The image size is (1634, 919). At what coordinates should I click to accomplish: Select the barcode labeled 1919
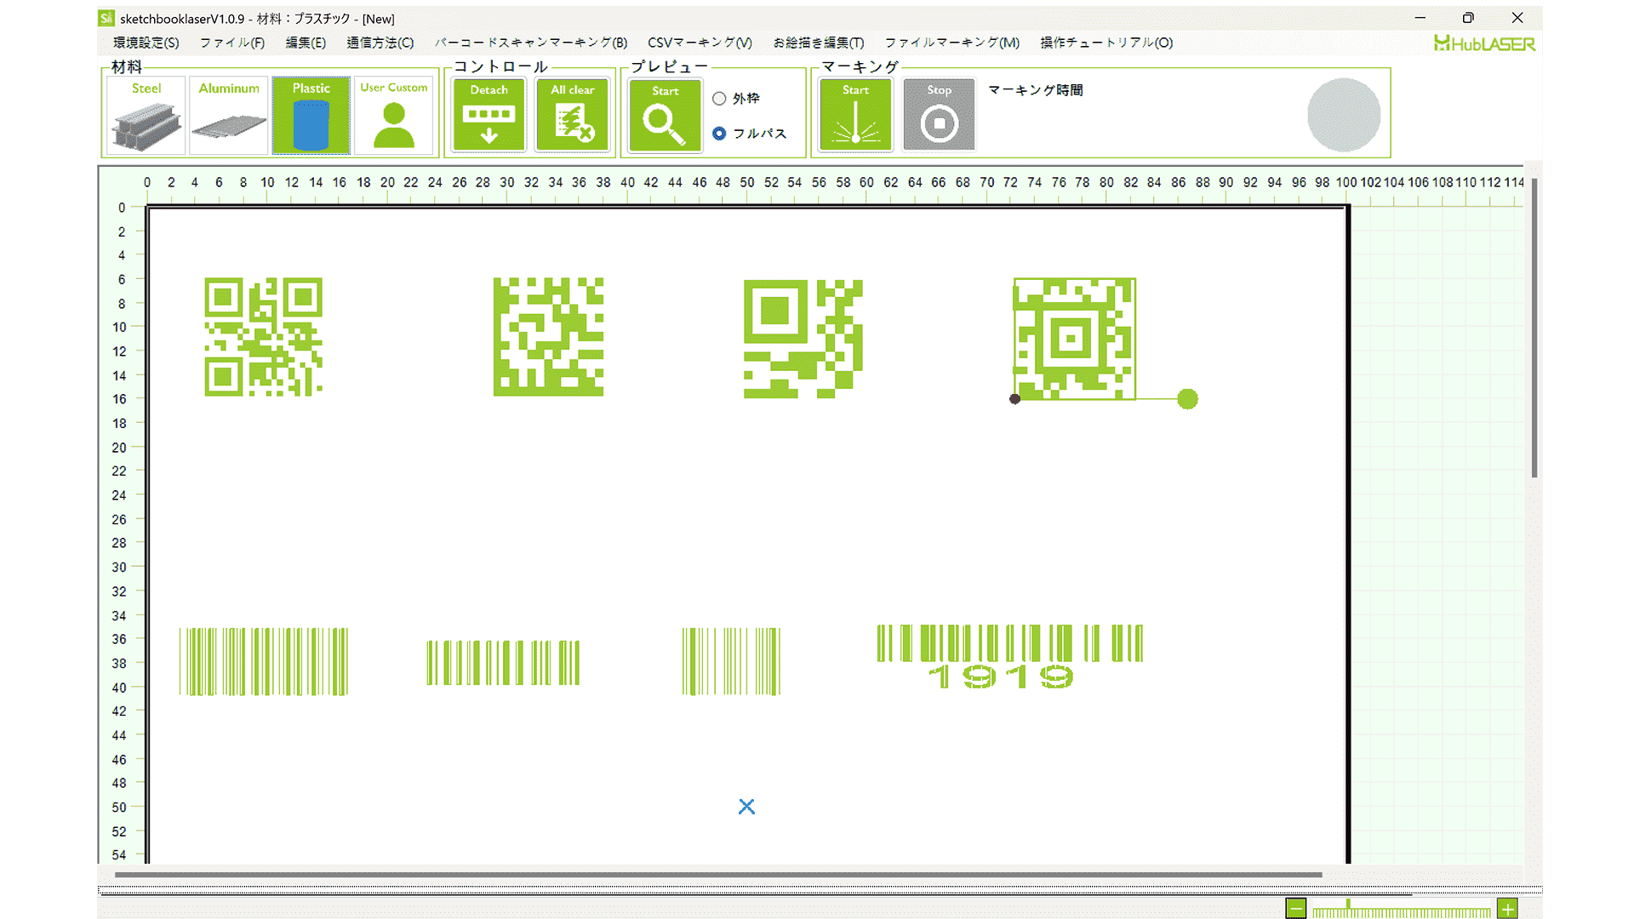click(1010, 656)
